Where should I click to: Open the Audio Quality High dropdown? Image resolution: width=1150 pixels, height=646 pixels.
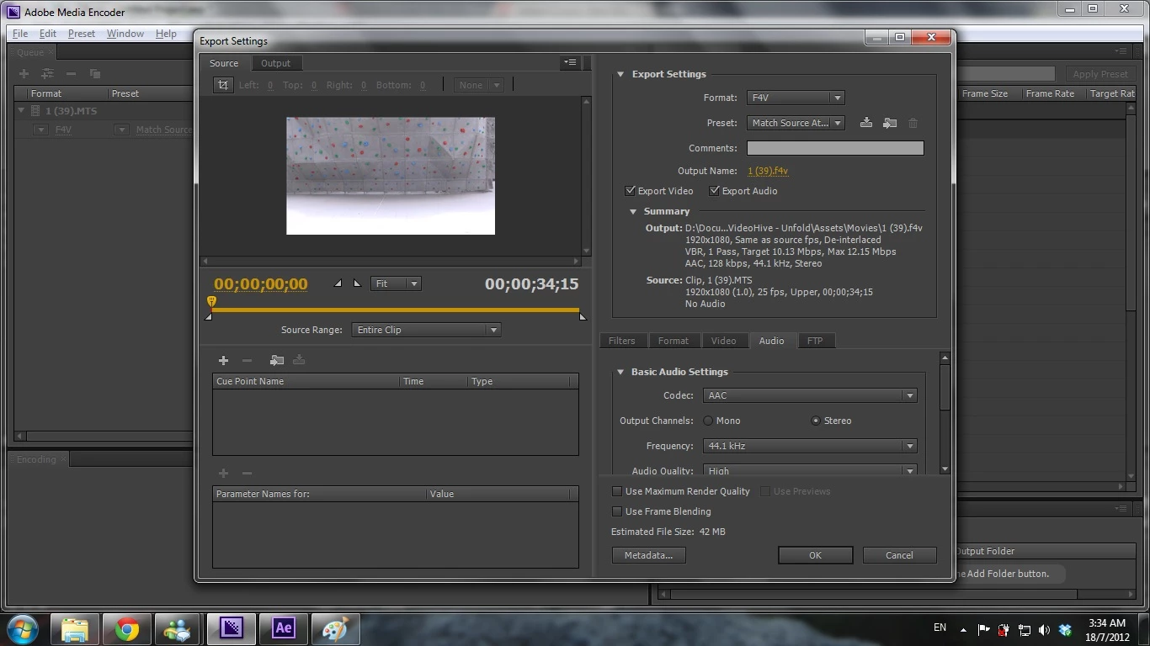810,471
